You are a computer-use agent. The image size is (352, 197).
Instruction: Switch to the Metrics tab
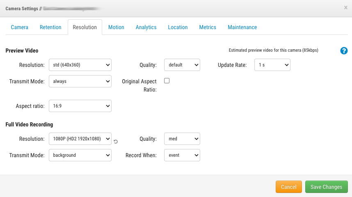click(208, 27)
